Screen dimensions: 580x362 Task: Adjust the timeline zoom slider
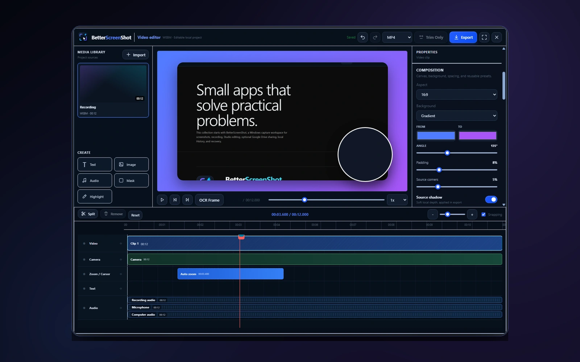coord(452,214)
